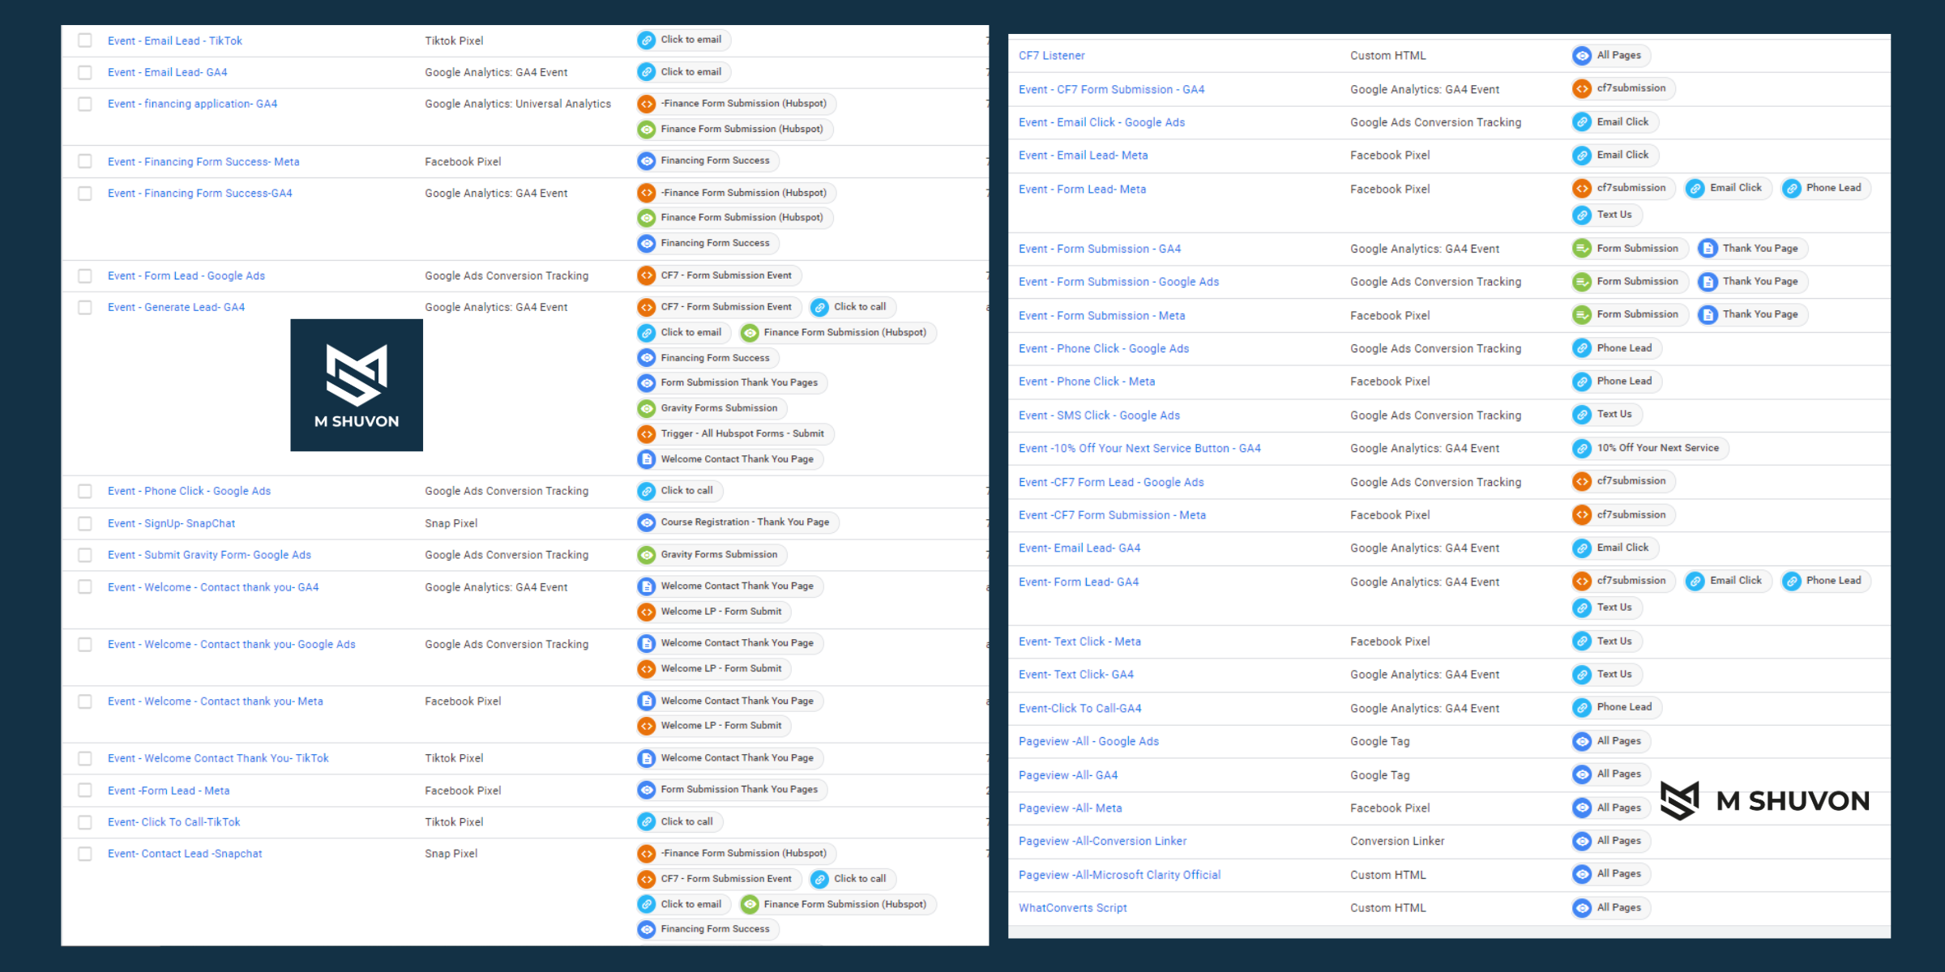Select the Event - Generate Lead- GA4 checkbox
This screenshot has width=1945, height=972.
85,307
